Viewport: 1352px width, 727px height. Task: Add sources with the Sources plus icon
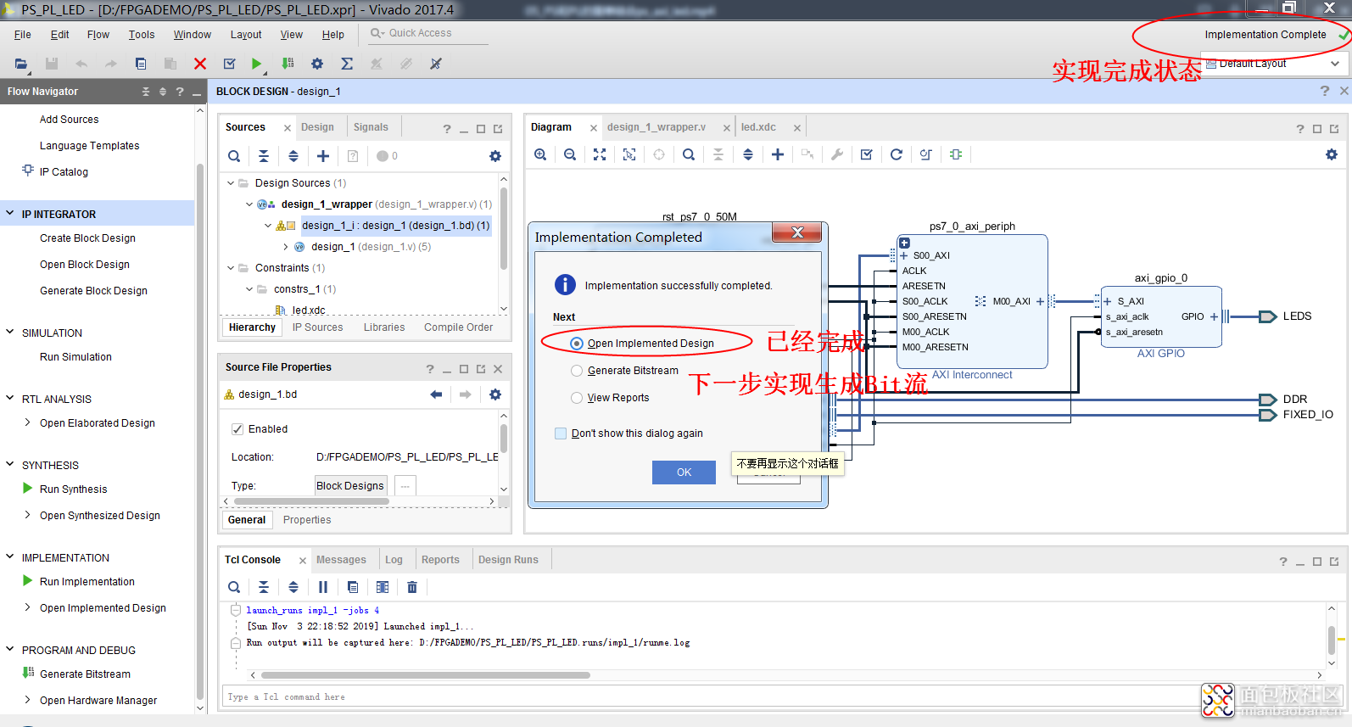(x=323, y=156)
